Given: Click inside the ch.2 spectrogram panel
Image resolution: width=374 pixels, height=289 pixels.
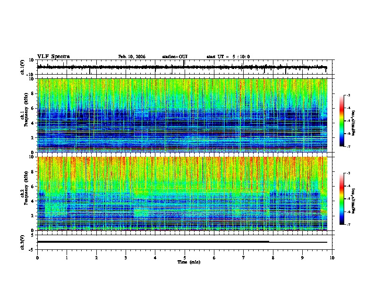Looking at the screenshot, I should click(x=182, y=194).
